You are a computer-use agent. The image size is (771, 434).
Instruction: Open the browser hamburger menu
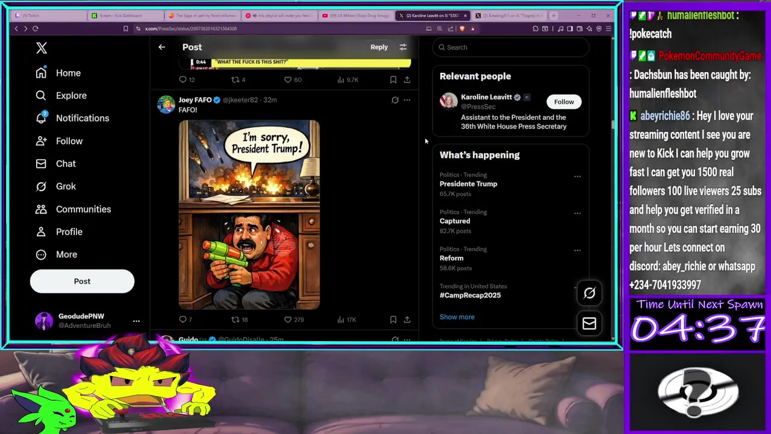[608, 28]
